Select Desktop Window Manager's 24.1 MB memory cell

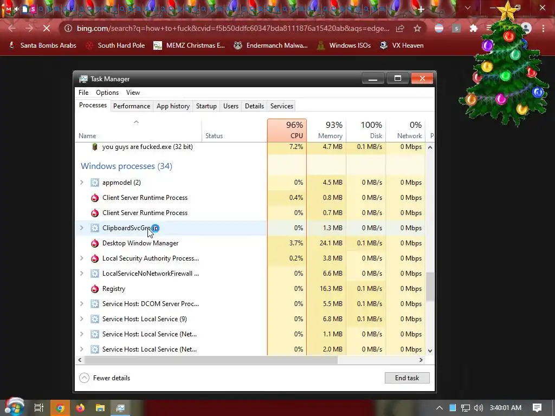(x=326, y=243)
